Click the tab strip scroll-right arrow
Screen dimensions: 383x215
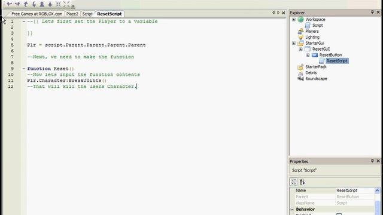(278, 13)
